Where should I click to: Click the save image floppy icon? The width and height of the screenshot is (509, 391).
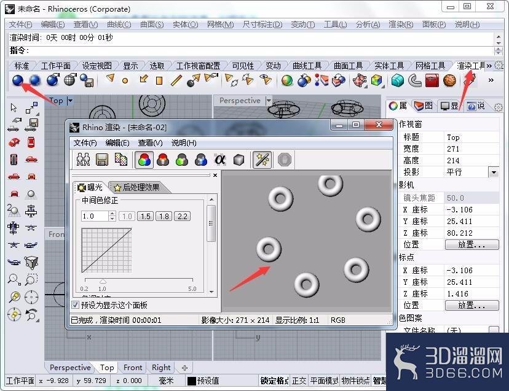102,160
